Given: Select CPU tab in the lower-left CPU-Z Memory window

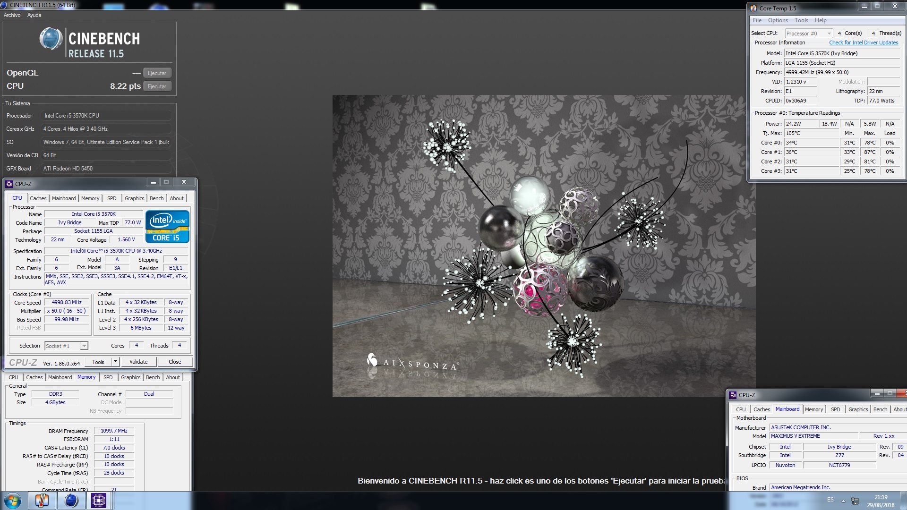Looking at the screenshot, I should pos(13,377).
